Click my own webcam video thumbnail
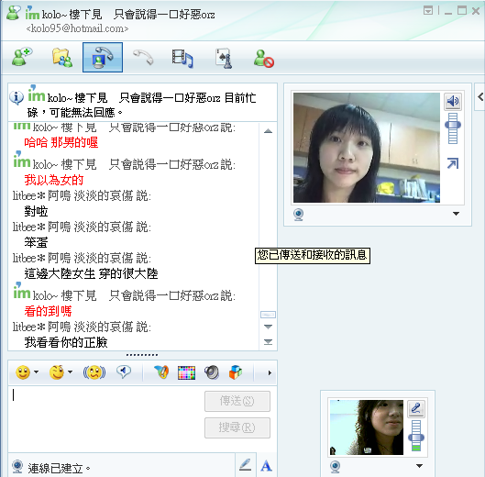 (367, 427)
